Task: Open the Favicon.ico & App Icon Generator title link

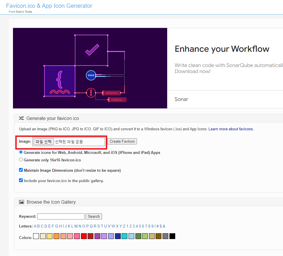Action: [x=49, y=6]
